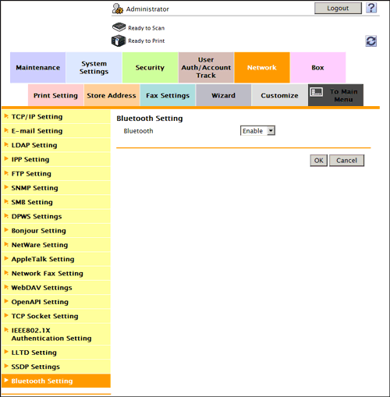
Task: Click the Logout button
Action: [x=338, y=9]
